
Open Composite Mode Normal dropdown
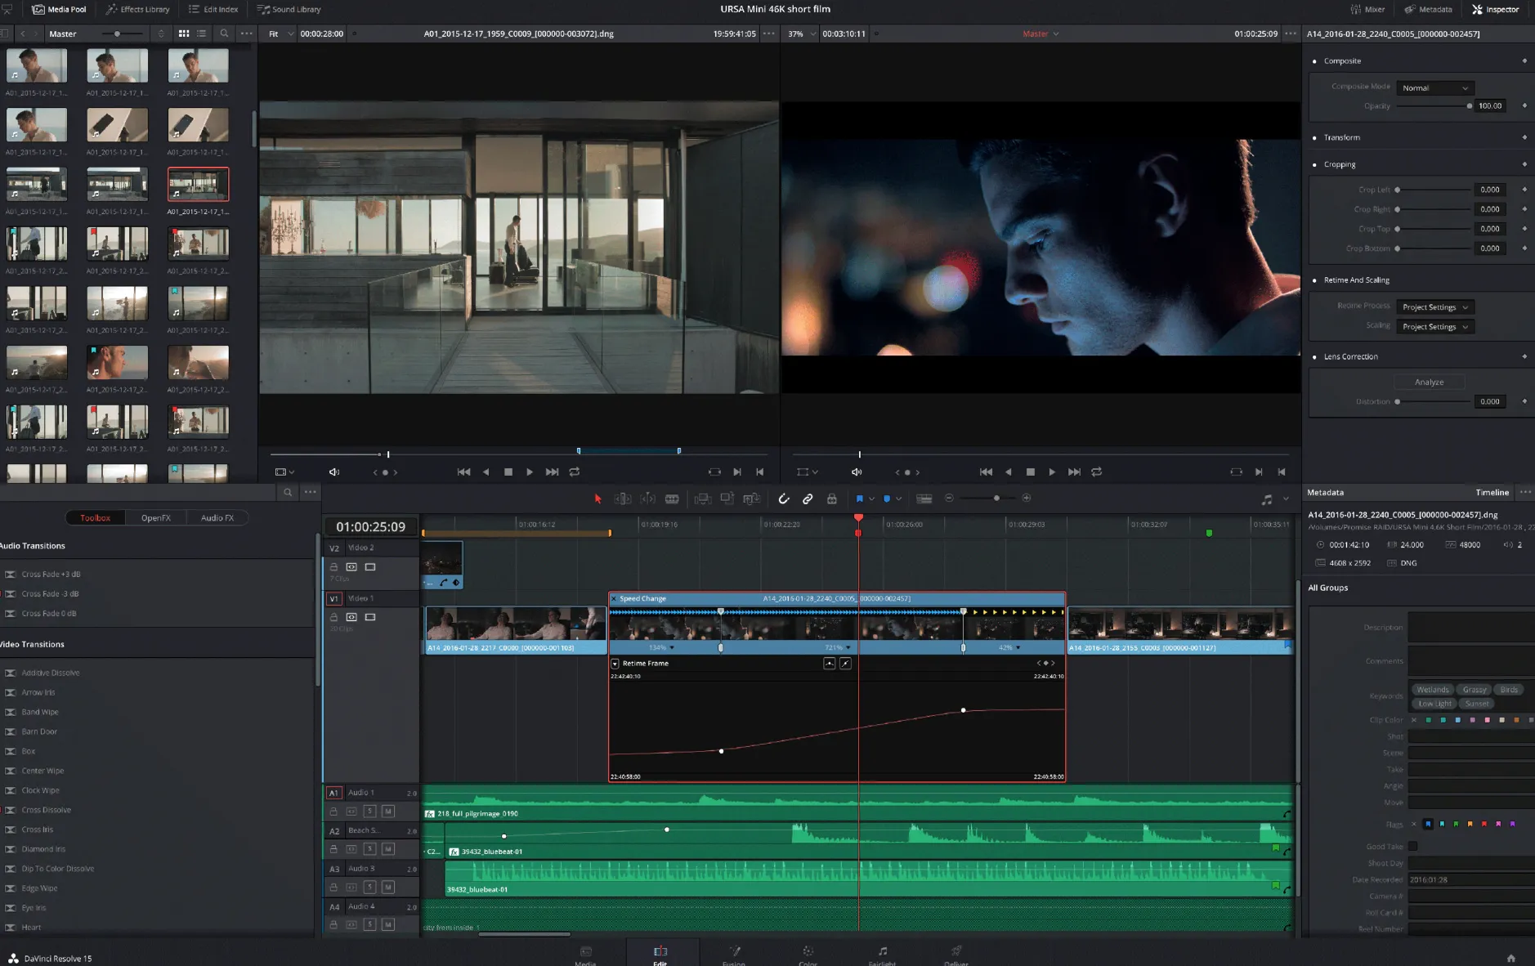[x=1434, y=87]
